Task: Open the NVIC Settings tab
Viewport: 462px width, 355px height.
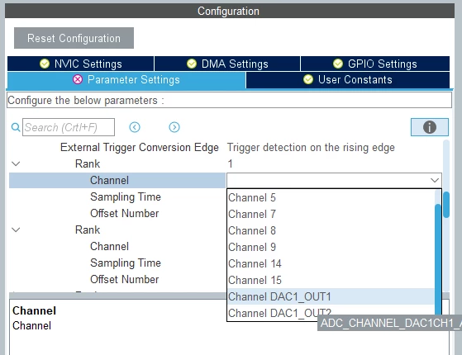Action: 80,64
